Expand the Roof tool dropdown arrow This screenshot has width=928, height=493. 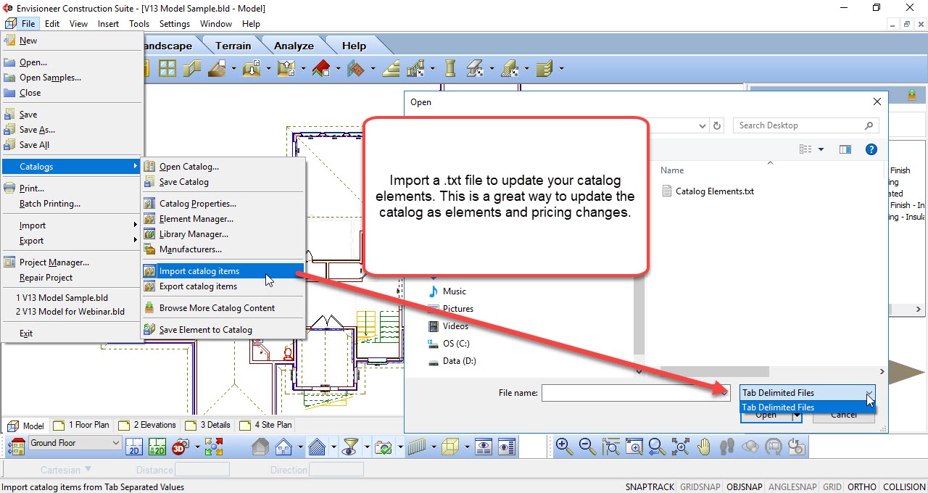tap(338, 70)
